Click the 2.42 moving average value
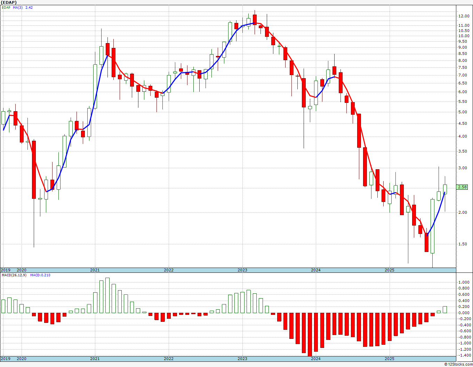Screen dimensions: 473x367 click(x=29, y=7)
